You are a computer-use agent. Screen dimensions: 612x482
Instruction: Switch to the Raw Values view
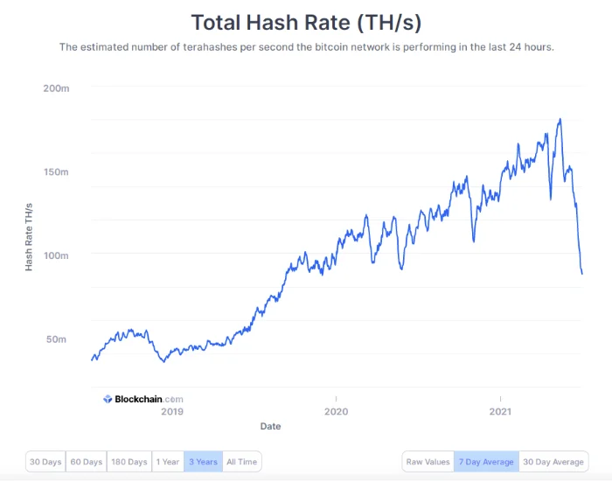click(428, 462)
